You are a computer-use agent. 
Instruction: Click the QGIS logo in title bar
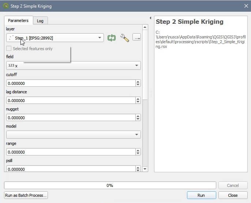pyautogui.click(x=6, y=6)
